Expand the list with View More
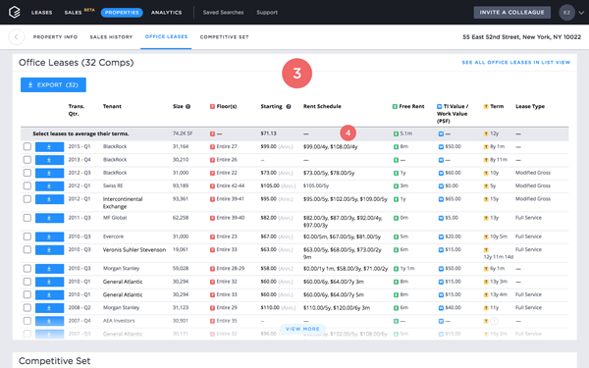Viewport: 589px width, 368px height. (x=302, y=329)
